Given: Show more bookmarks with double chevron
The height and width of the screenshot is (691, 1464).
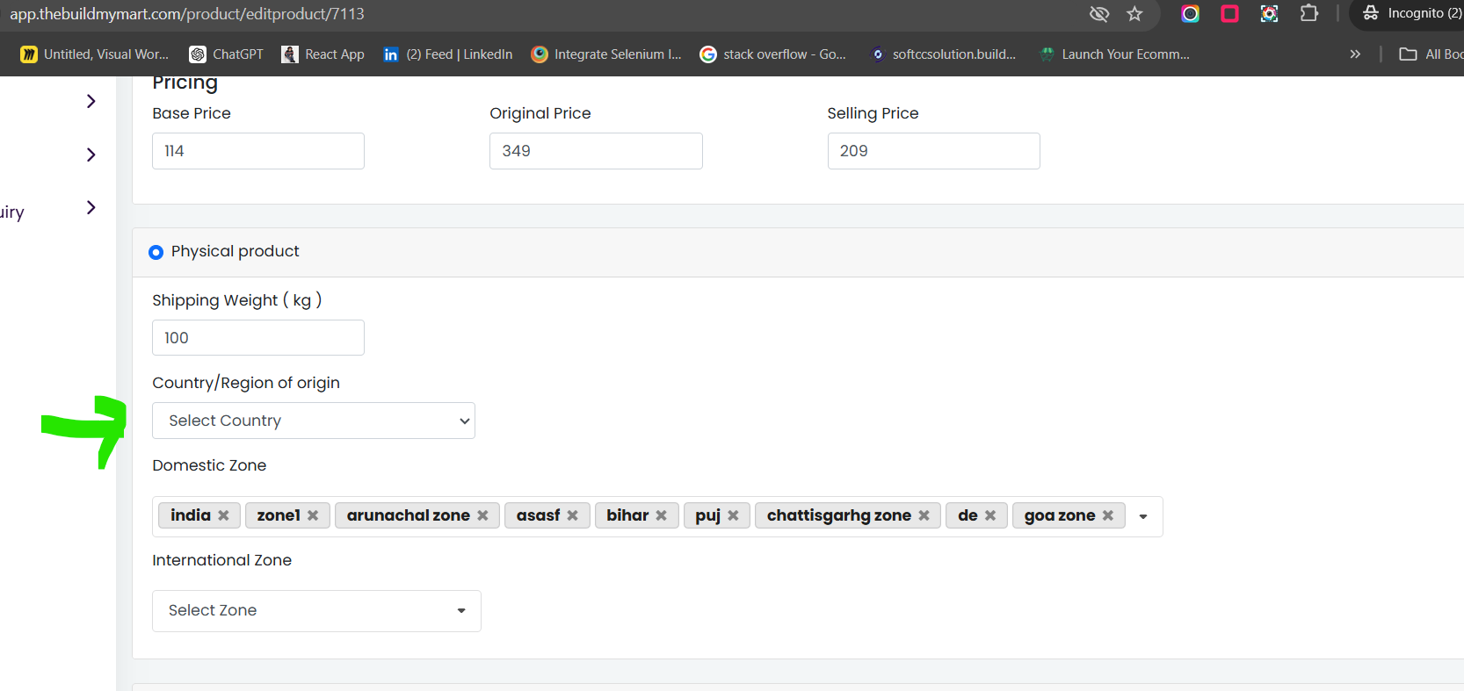Looking at the screenshot, I should [1355, 54].
